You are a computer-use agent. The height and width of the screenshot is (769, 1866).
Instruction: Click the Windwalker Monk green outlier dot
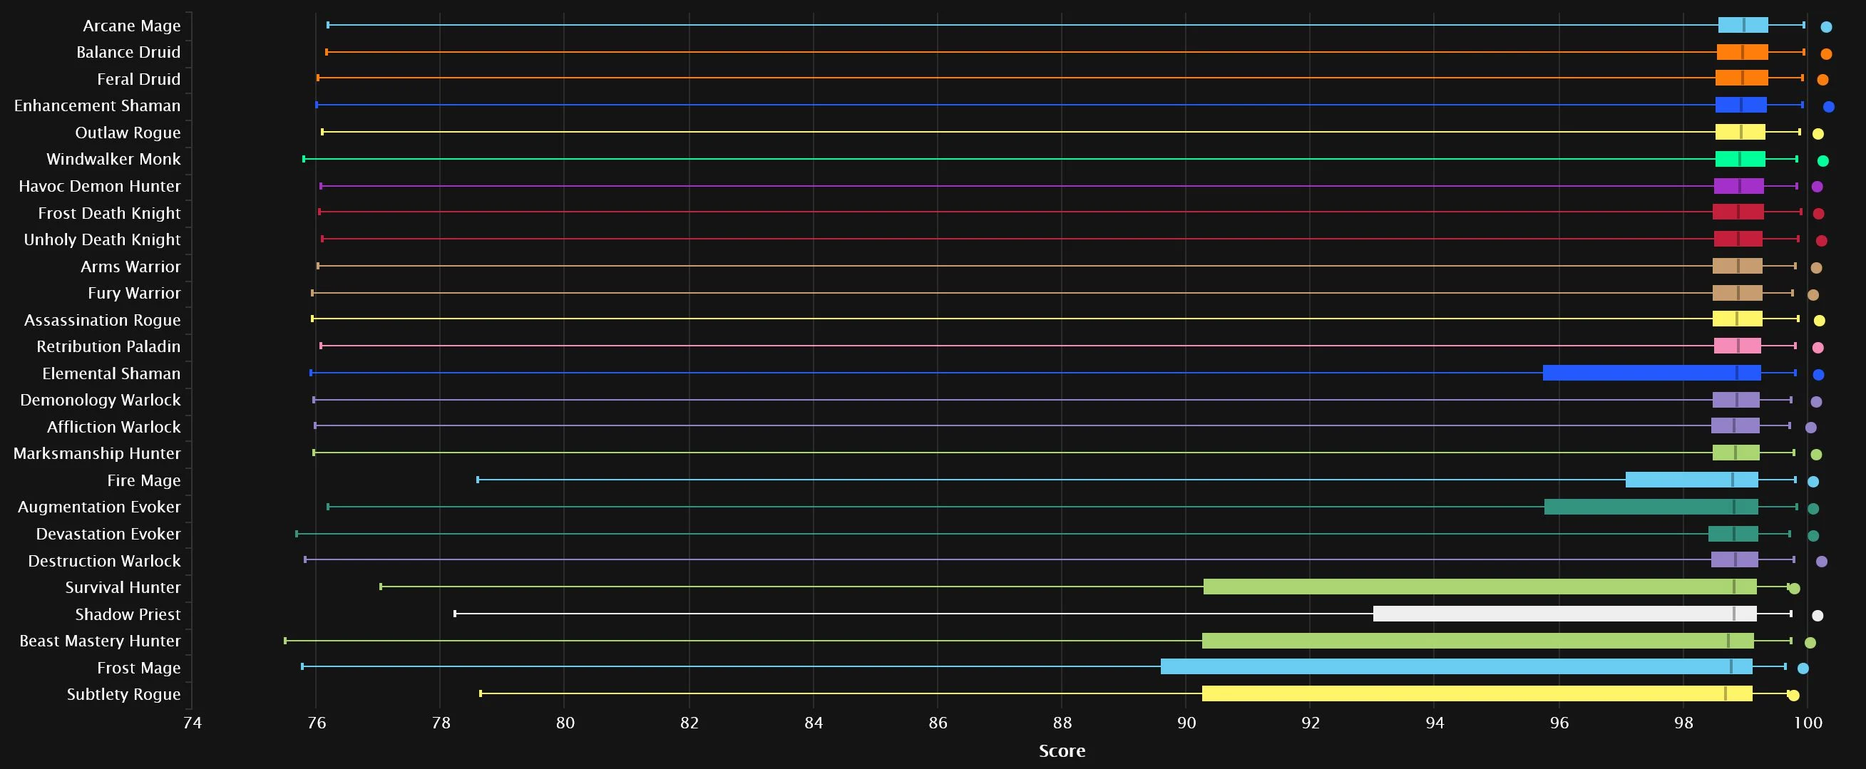click(x=1823, y=161)
